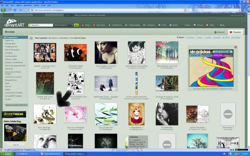Reload the page with the refresh icon
Image resolution: width=250 pixels, height=156 pixels.
pos(15,10)
